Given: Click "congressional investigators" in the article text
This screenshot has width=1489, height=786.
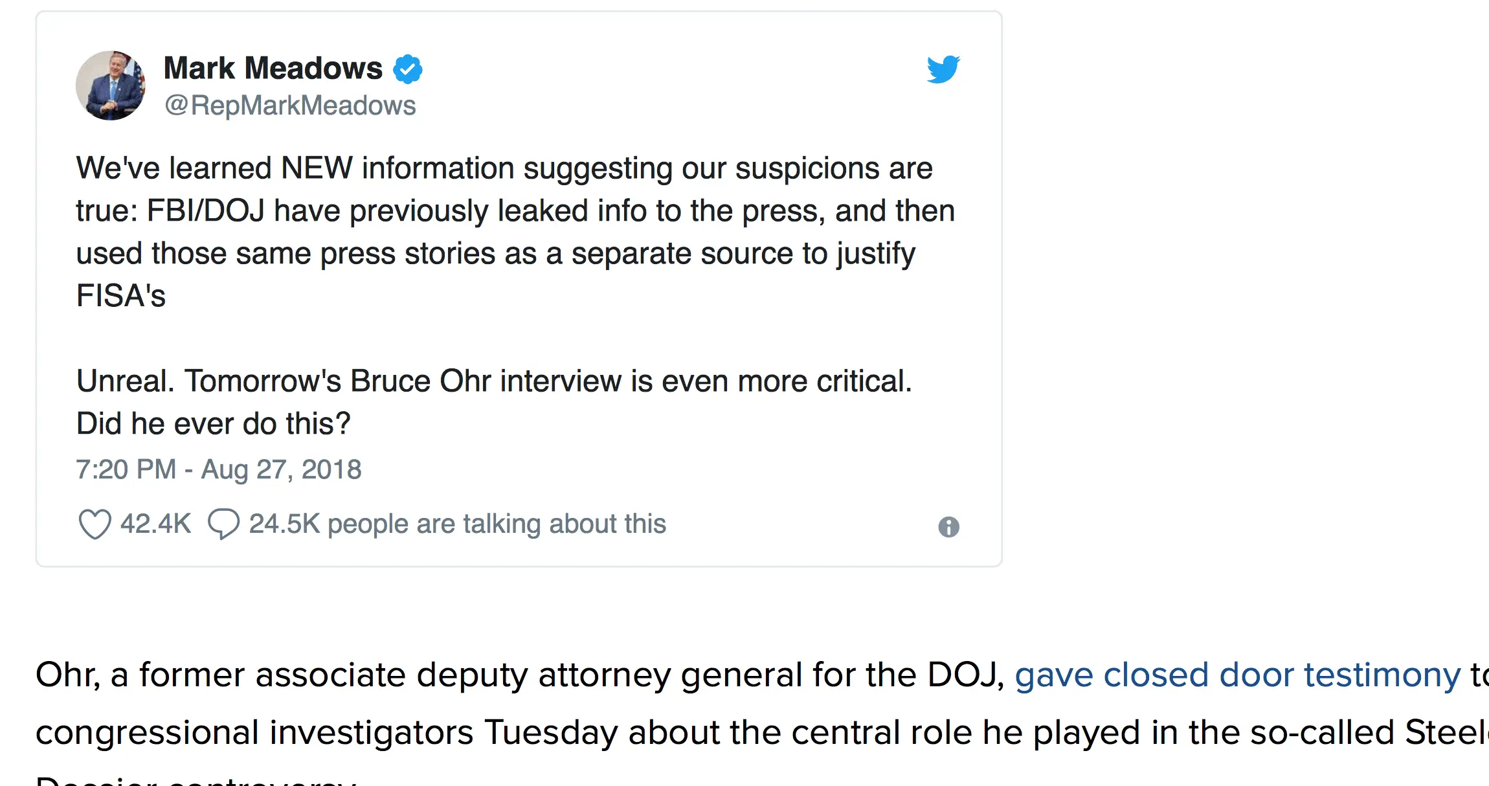Looking at the screenshot, I should [x=254, y=732].
